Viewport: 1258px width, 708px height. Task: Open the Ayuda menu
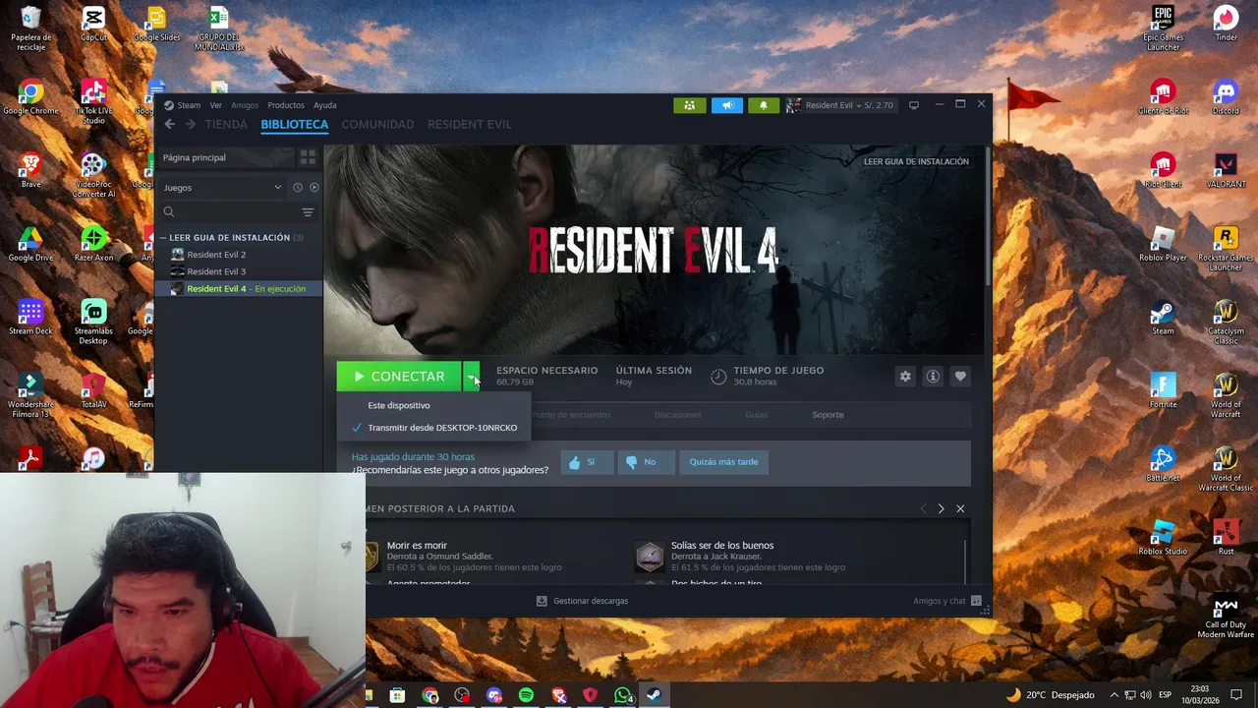tap(324, 105)
